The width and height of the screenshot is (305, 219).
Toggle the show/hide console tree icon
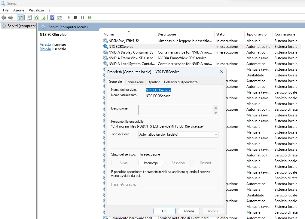[x=20, y=17]
